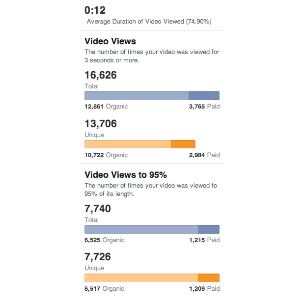
Task: Select the light blue organic segment of the 7,740 total bar
Action: tap(141, 229)
